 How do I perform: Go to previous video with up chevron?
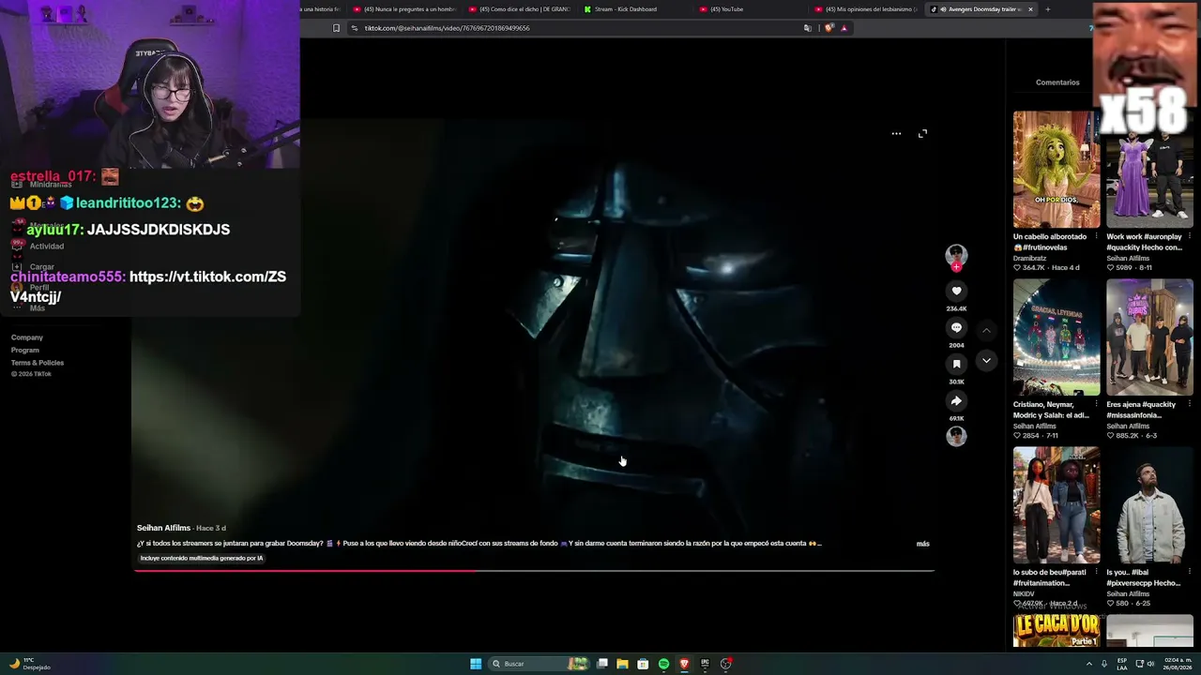[x=986, y=331]
